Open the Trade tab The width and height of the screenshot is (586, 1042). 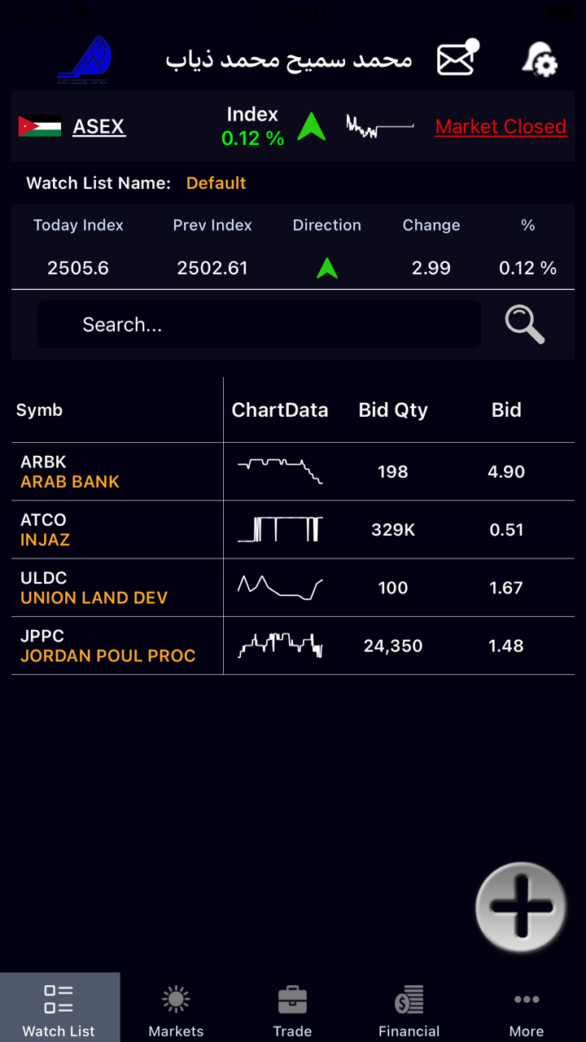coord(292,1011)
